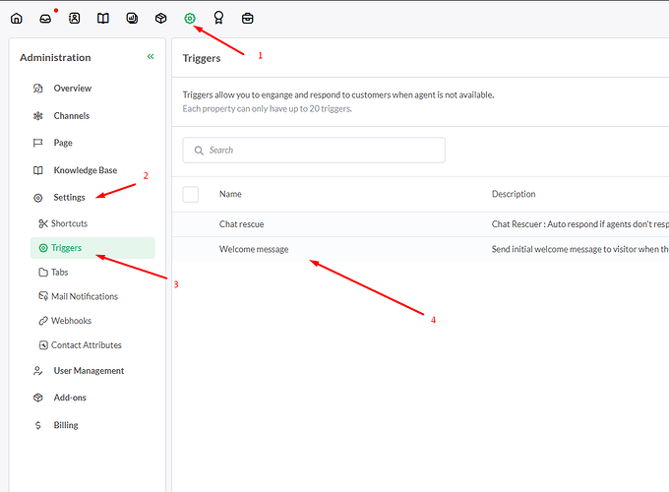Click the award ribbon icon in top bar
The width and height of the screenshot is (669, 492).
coord(218,19)
